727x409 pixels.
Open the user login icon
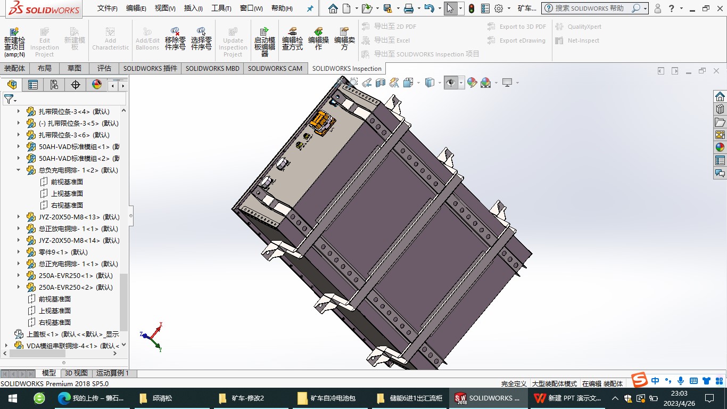pos(658,9)
